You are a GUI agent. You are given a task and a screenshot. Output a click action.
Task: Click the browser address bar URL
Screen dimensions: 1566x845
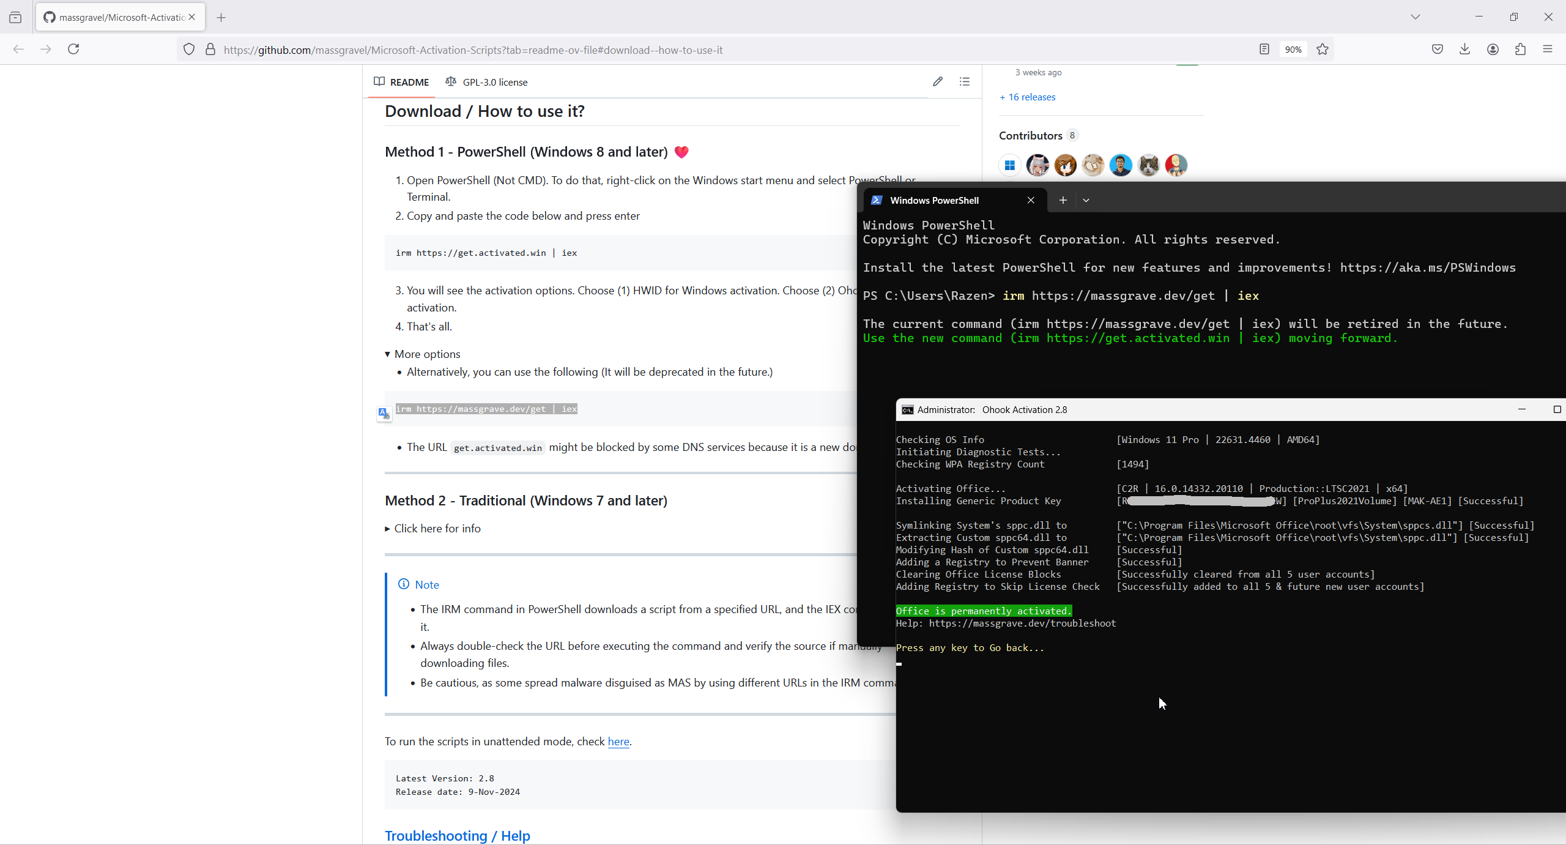473,50
